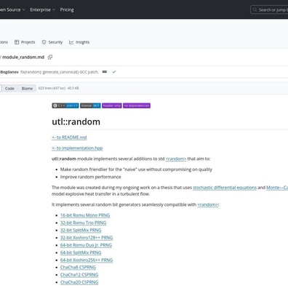The height and width of the screenshot is (288, 288).
Task: Open the <random> link in intro sentence
Action: point(176,159)
